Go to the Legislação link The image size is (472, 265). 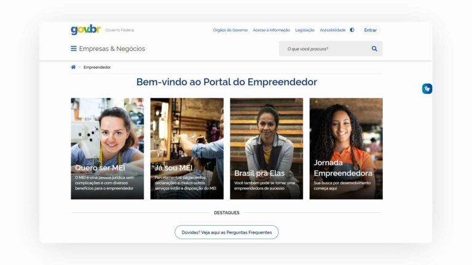tap(305, 30)
